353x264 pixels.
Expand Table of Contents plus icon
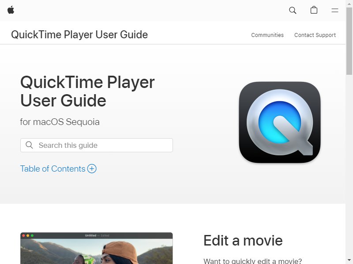pos(92,169)
